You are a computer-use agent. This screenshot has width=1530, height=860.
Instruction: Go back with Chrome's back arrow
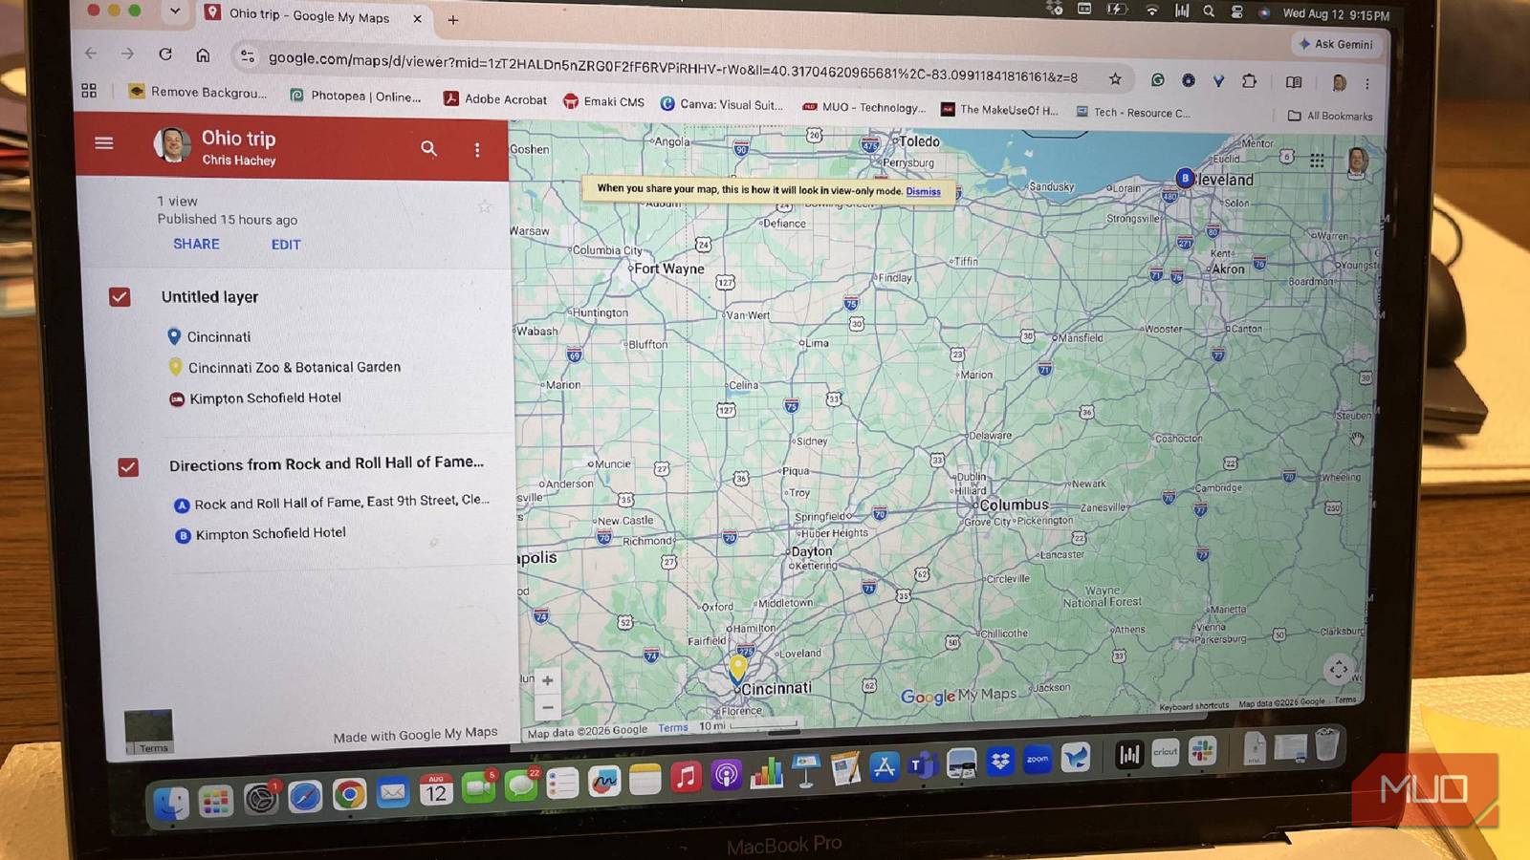coord(91,54)
